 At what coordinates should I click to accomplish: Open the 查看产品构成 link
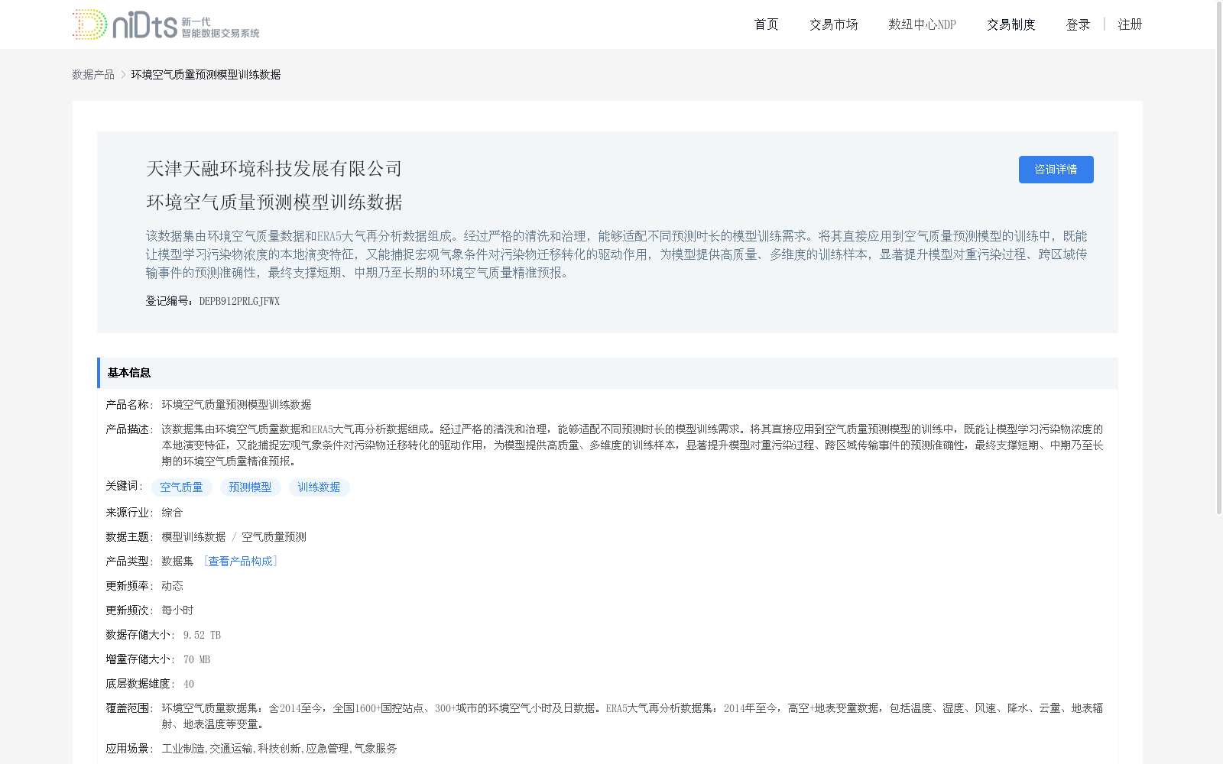[241, 562]
